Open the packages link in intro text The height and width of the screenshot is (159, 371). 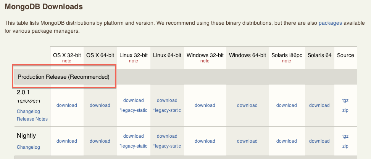[x=330, y=23]
